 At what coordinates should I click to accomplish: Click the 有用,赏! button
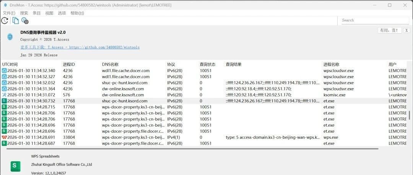click(390, 30)
